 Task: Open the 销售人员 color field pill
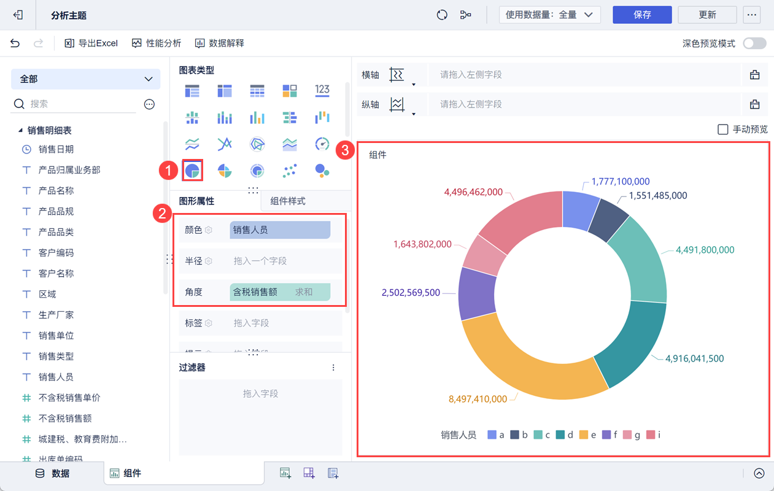pos(280,230)
